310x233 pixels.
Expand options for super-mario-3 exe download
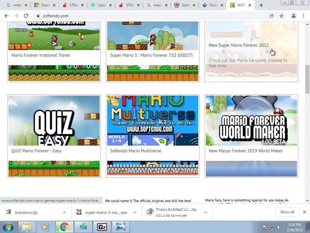pos(135,212)
